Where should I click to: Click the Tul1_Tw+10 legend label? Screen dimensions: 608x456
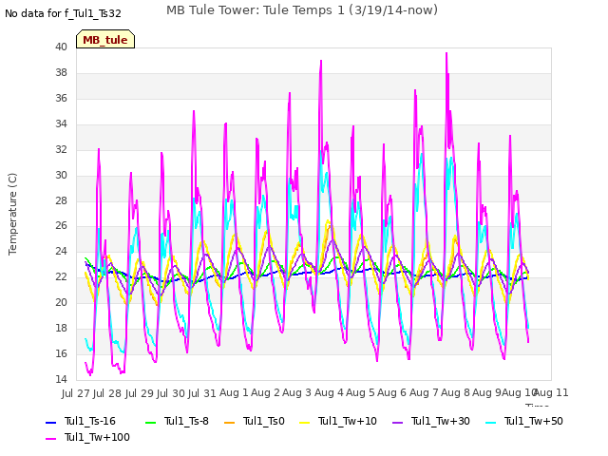[x=348, y=421]
